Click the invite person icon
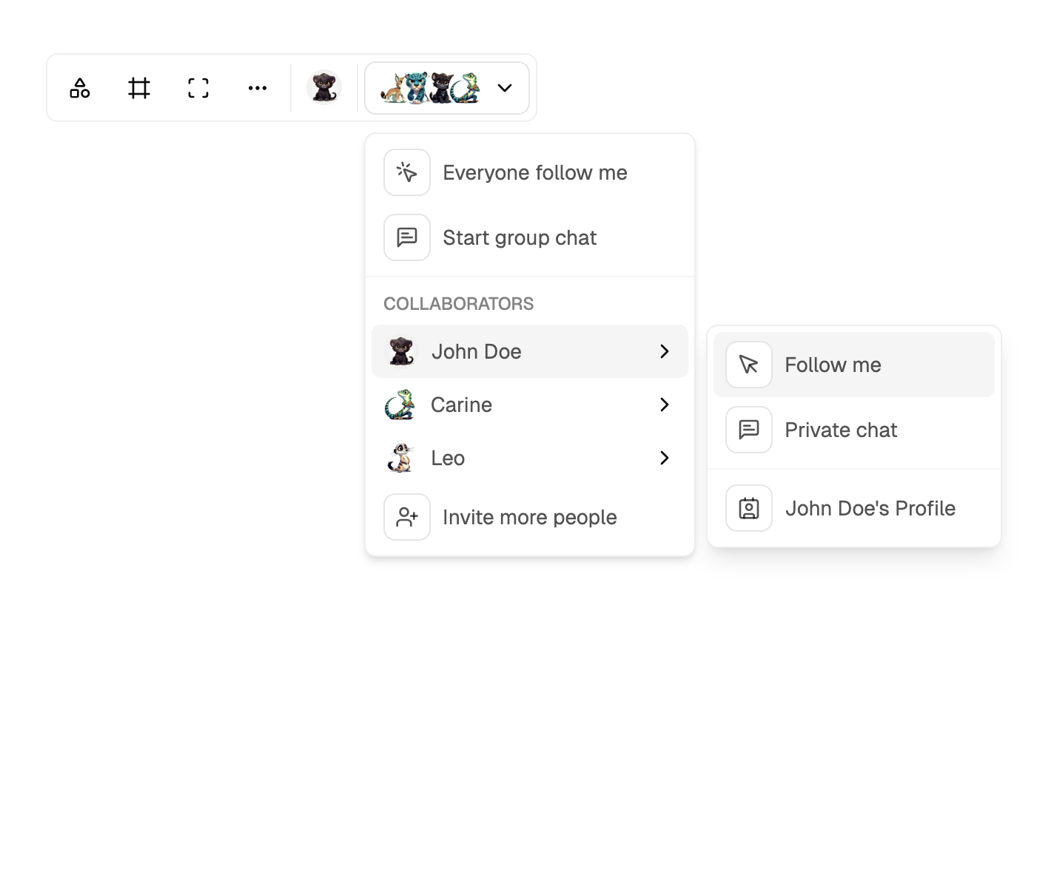Screen dimensions: 1051x886 pyautogui.click(x=406, y=517)
